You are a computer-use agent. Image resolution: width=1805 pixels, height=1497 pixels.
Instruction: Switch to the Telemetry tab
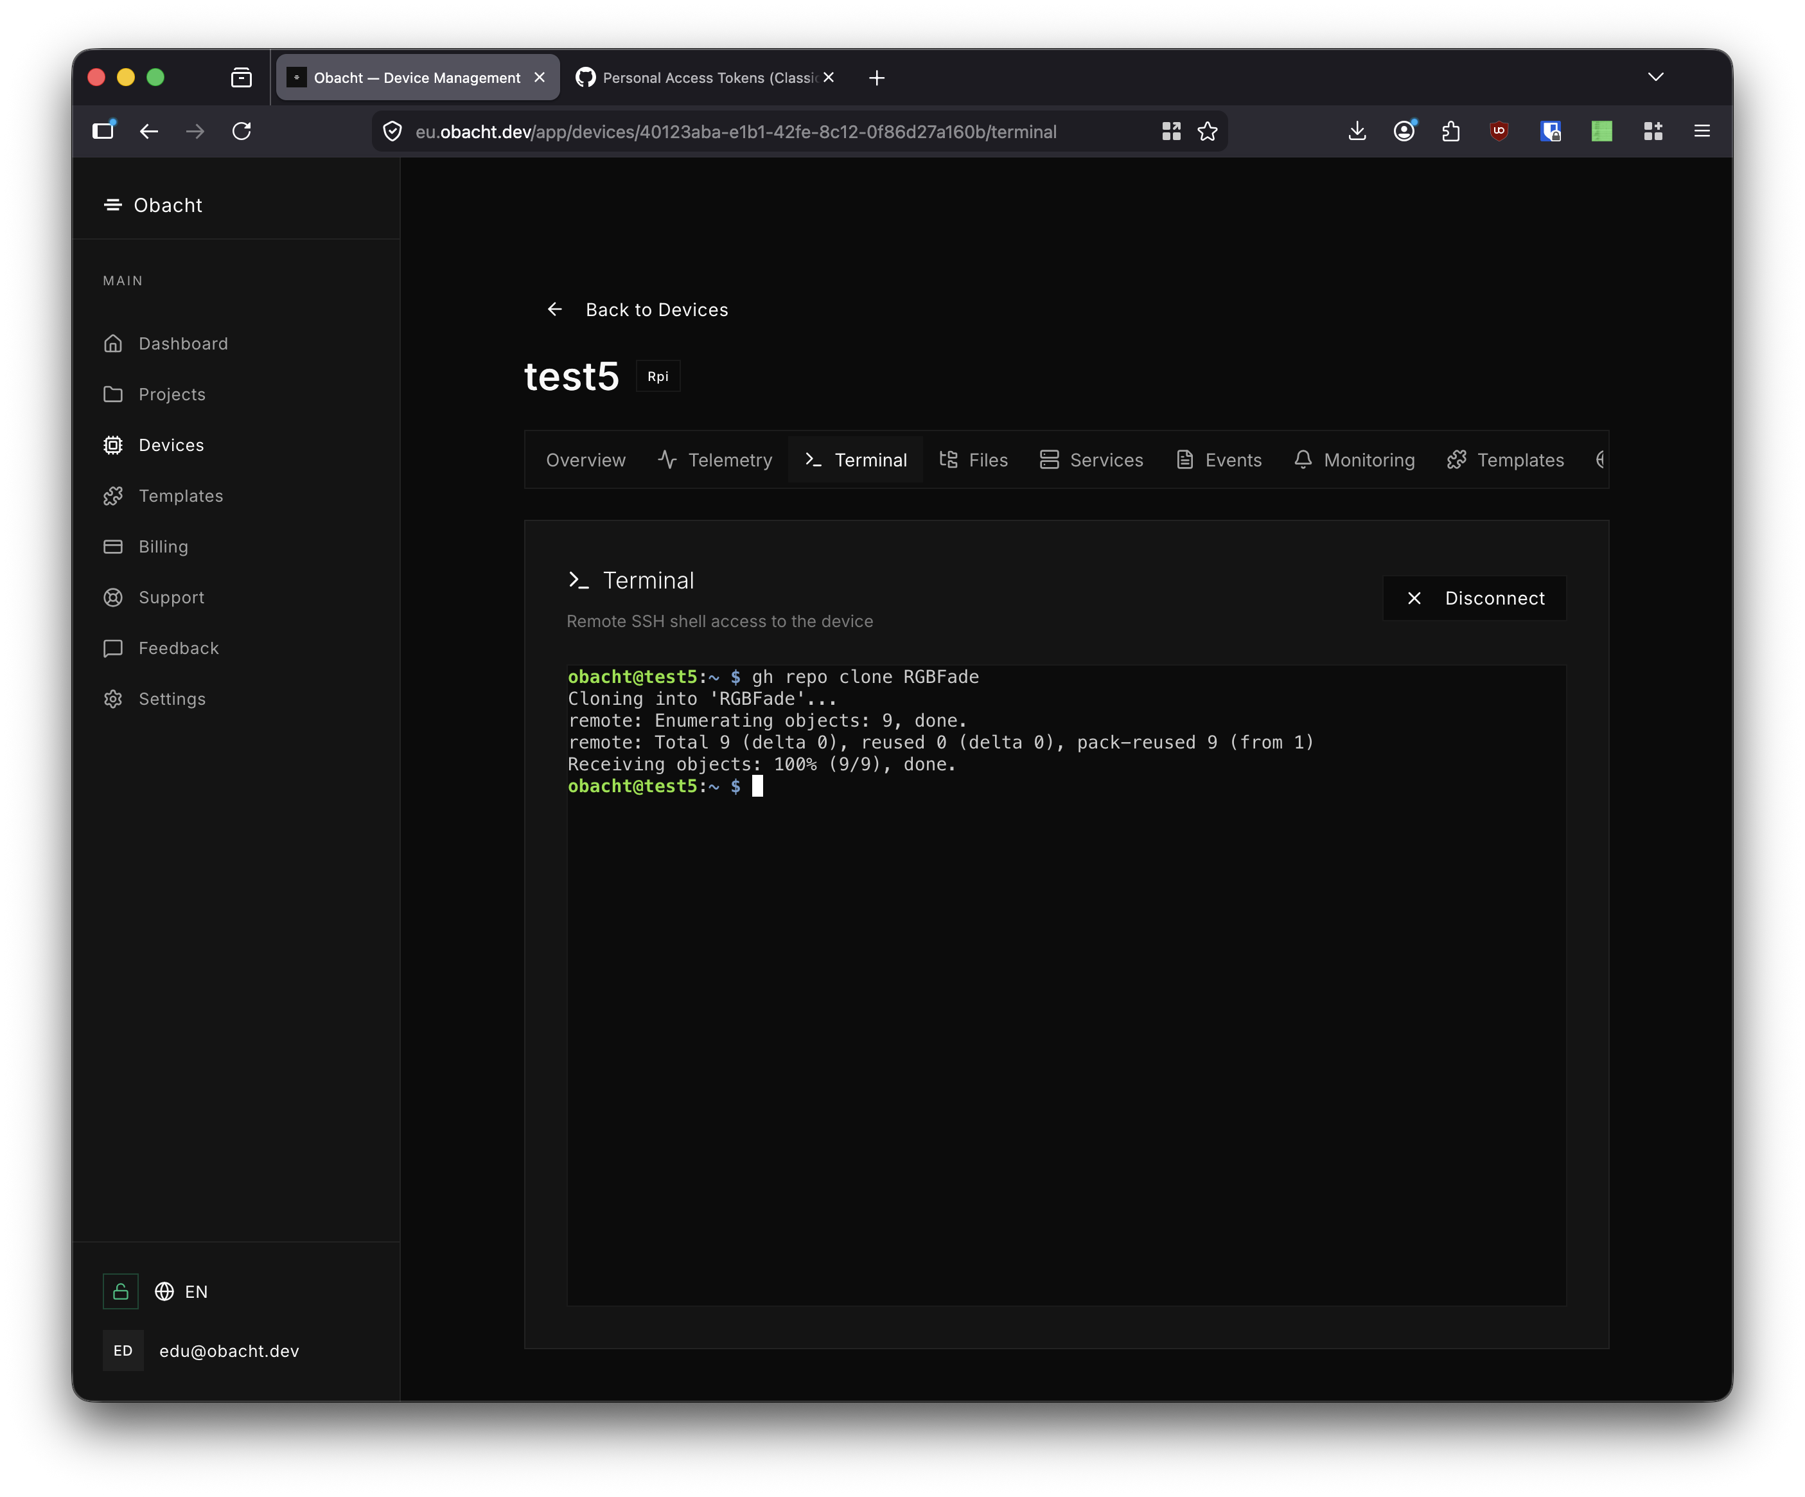pyautogui.click(x=715, y=460)
